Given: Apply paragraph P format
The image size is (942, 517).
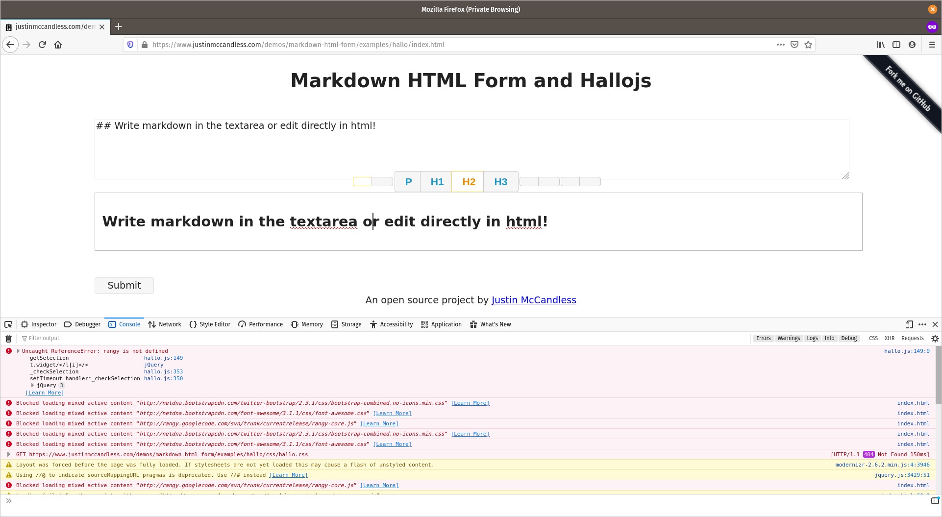Looking at the screenshot, I should (x=408, y=182).
